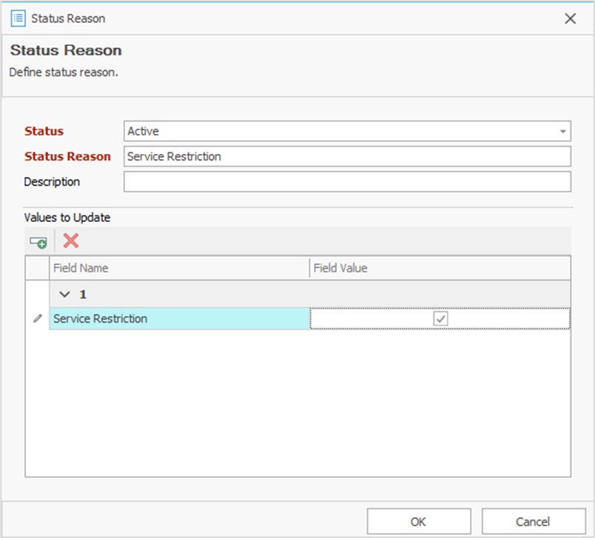This screenshot has height=538, width=595.
Task: Click the grid's top-left row header corner
Action: click(x=38, y=268)
